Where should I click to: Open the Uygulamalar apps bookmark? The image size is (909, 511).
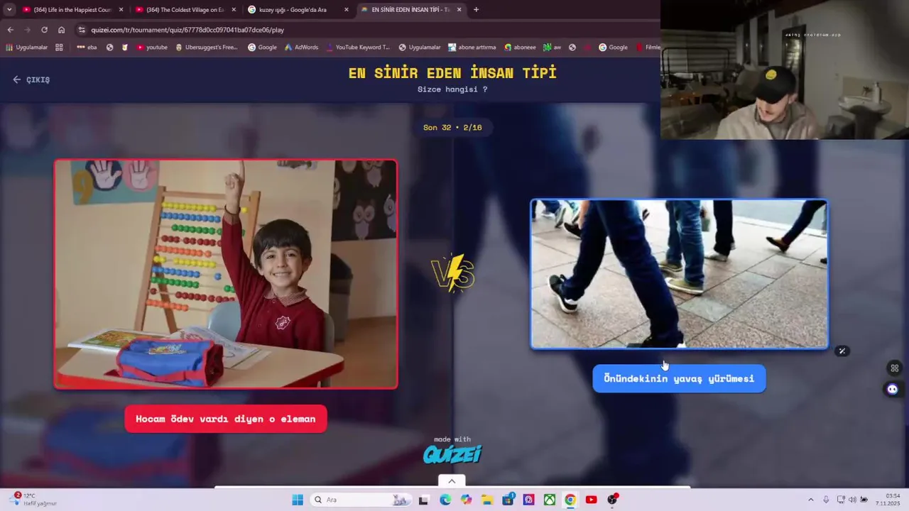[26, 48]
